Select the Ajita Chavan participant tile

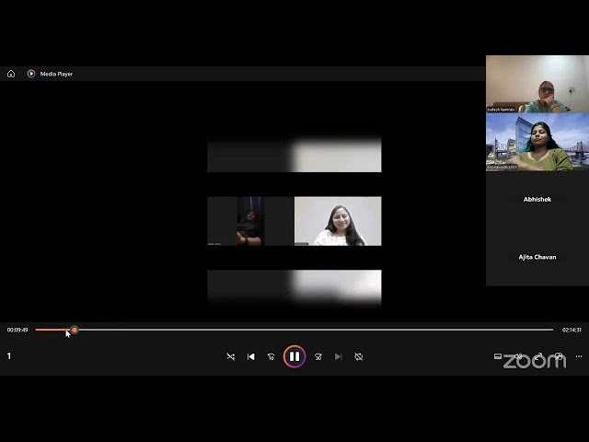coord(537,257)
